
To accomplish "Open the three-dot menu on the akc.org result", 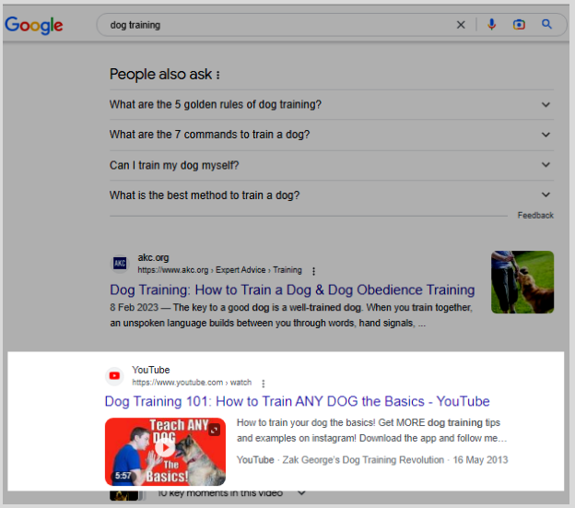I will click(x=313, y=271).
